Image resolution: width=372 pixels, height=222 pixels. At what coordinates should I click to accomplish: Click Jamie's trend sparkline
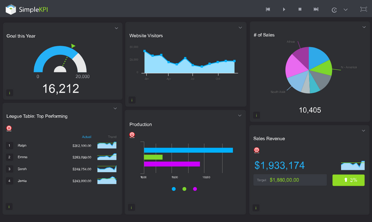click(107, 180)
